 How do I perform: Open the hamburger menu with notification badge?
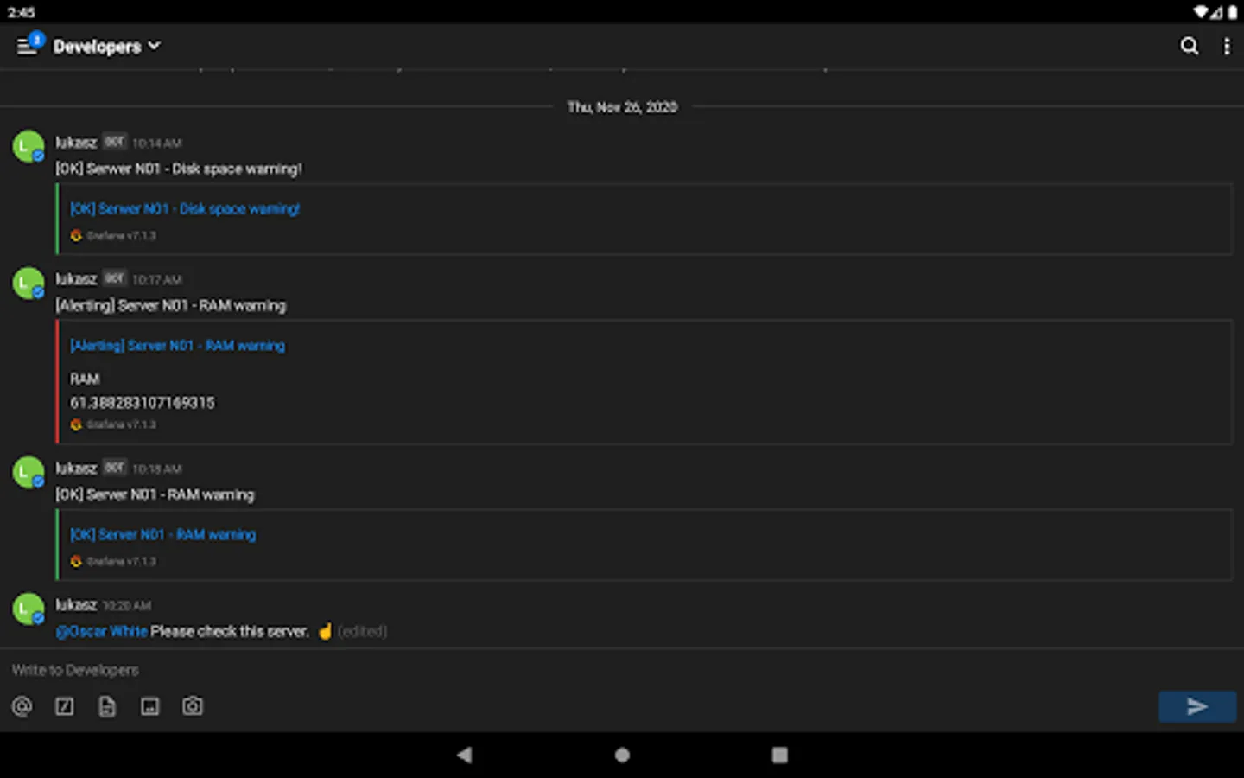click(x=29, y=45)
